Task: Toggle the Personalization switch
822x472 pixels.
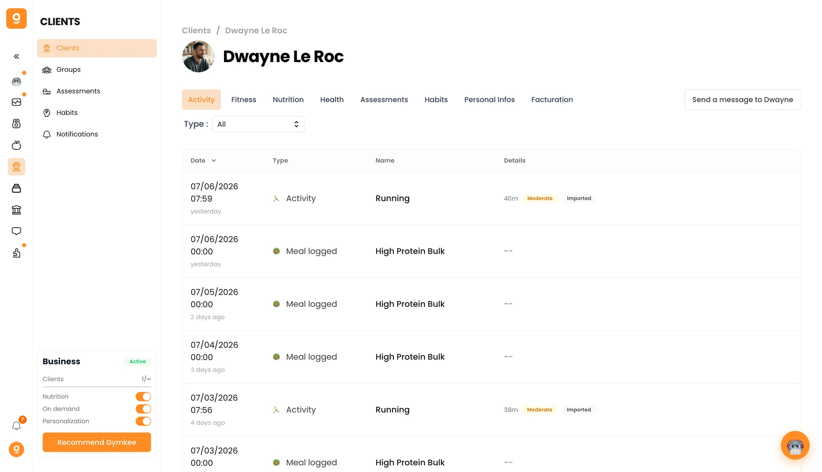Action: tap(143, 421)
